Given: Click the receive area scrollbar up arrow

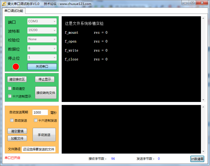Looking at the screenshot, I should coord(203,18).
